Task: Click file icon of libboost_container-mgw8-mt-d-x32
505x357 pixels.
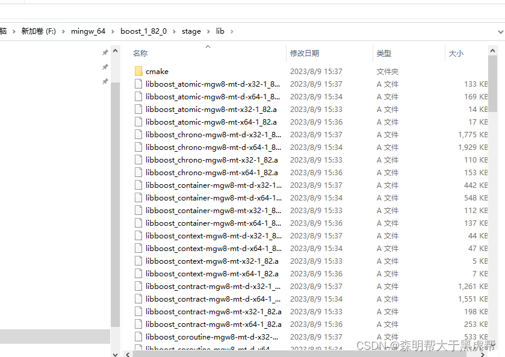Action: tap(138, 185)
